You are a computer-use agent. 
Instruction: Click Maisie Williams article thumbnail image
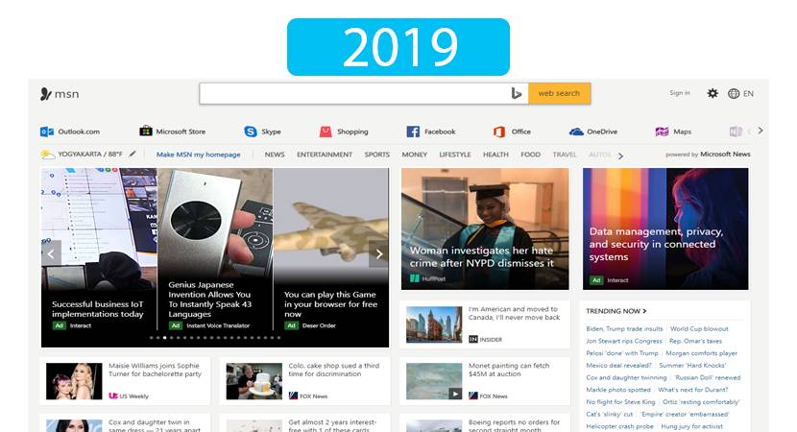coord(74,381)
